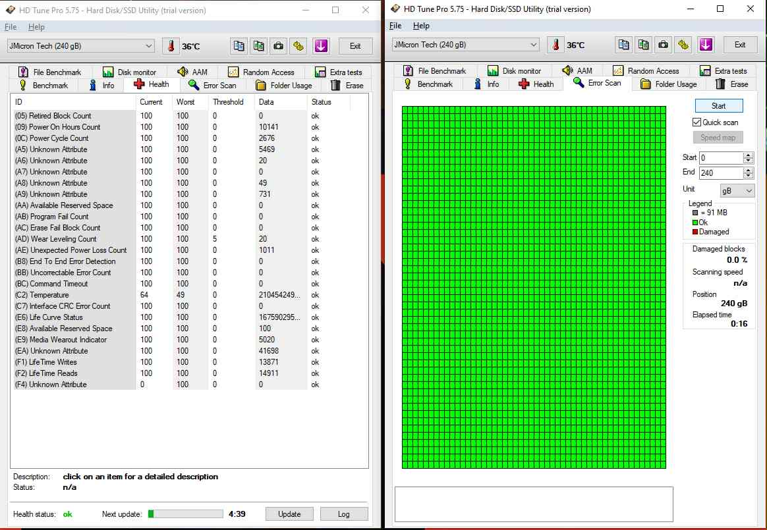This screenshot has height=530, width=767.
Task: Decrease the End value with down stepper
Action: tap(748, 176)
